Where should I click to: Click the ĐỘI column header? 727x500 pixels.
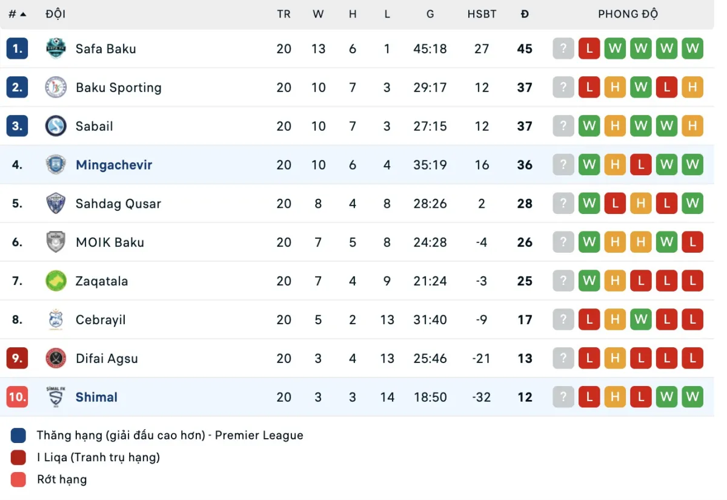click(56, 14)
